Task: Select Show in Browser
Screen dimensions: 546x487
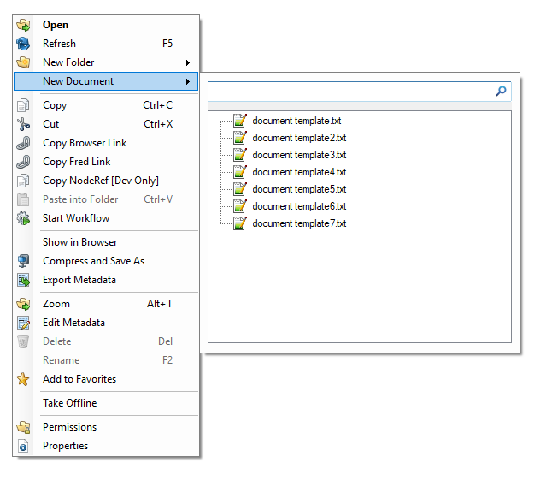Action: [x=106, y=242]
